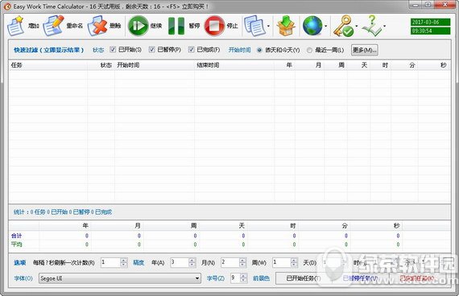Click 已开始任务(T) foreground color button
The image size is (459, 296).
pyautogui.click(x=304, y=278)
